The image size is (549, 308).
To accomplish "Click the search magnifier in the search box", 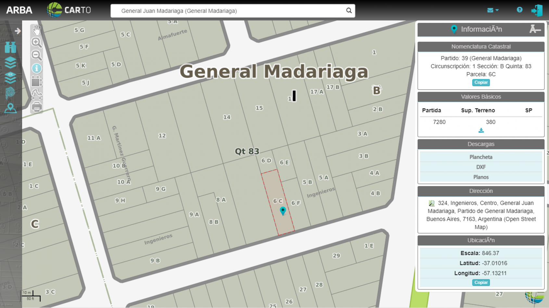I will 349,10.
